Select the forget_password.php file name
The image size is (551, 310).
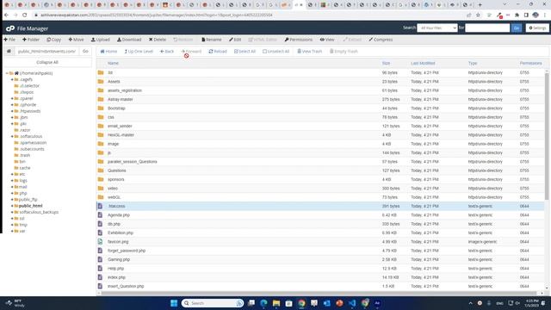point(127,251)
